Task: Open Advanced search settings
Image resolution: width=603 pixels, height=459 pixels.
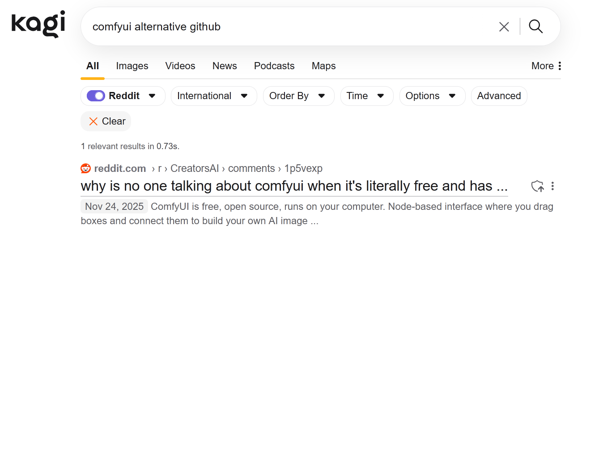Action: coord(499,96)
